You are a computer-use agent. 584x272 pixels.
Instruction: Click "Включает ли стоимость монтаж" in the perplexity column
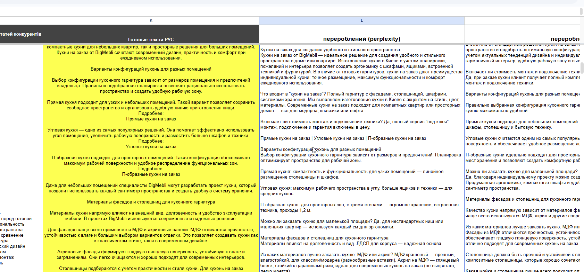tap(355, 122)
